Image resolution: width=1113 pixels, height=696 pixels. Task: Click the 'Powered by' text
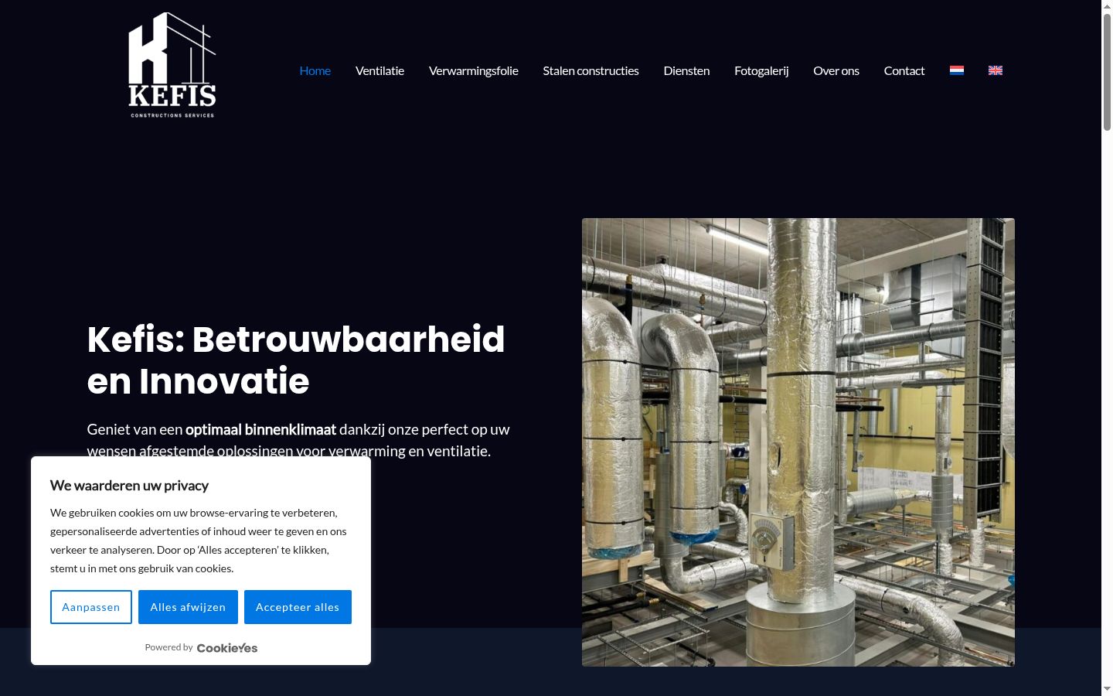point(168,647)
